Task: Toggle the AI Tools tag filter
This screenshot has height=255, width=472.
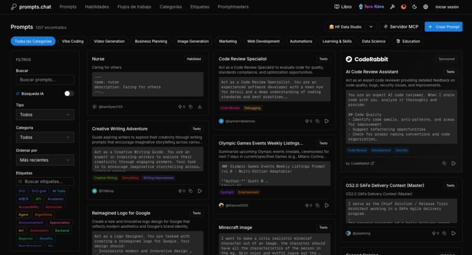Action: click(59, 191)
